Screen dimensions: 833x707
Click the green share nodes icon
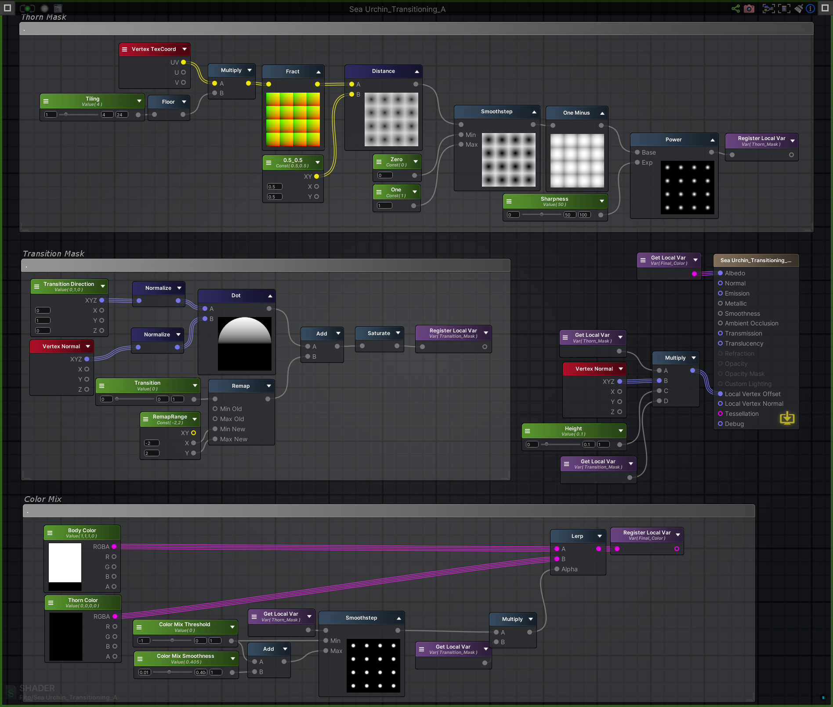(736, 8)
